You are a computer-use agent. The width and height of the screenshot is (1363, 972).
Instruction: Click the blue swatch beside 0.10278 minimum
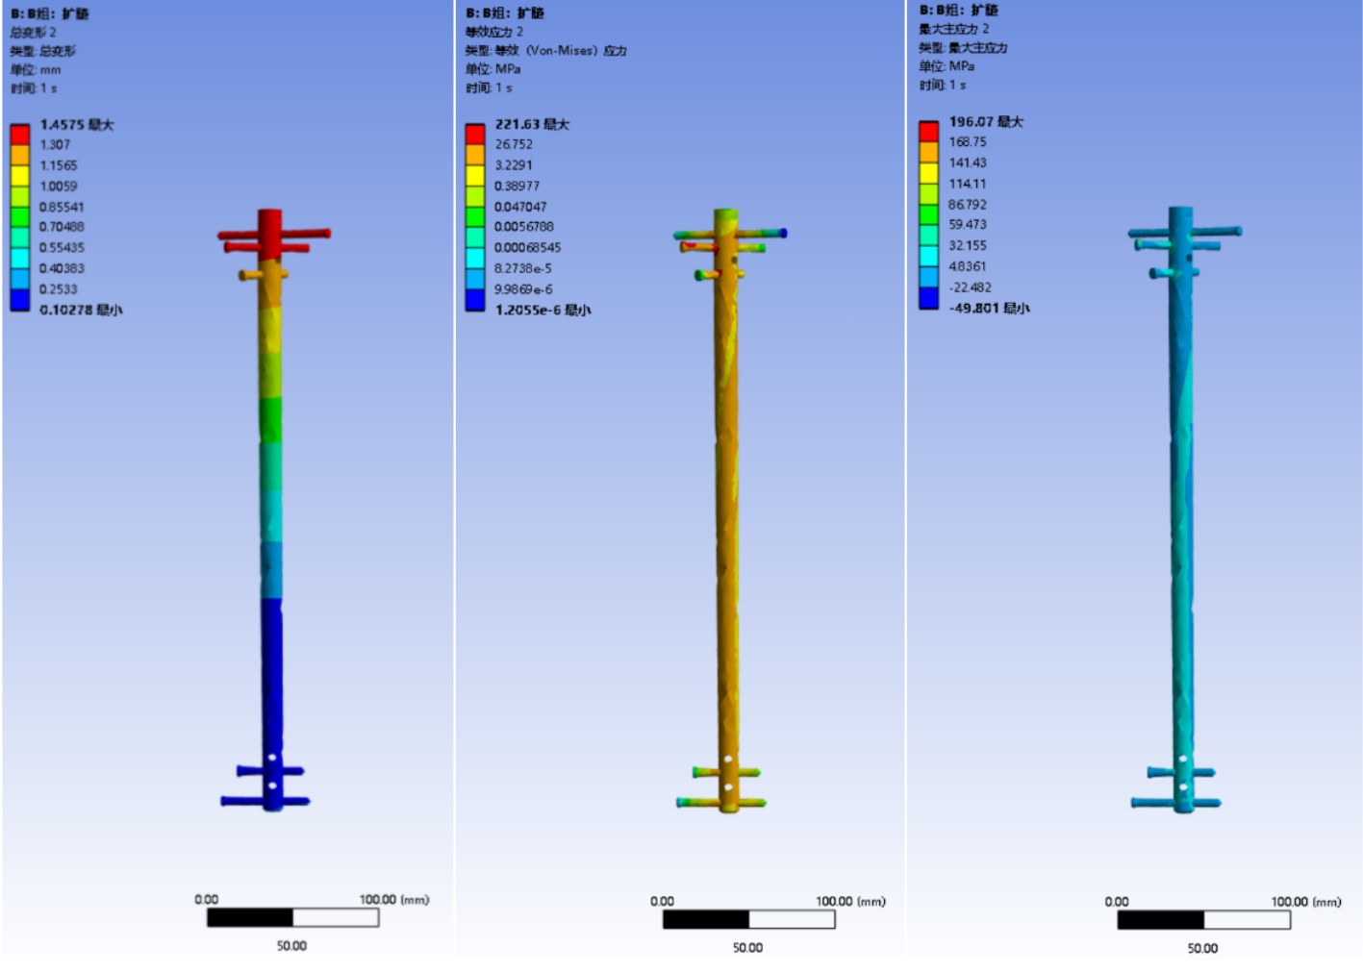click(19, 301)
